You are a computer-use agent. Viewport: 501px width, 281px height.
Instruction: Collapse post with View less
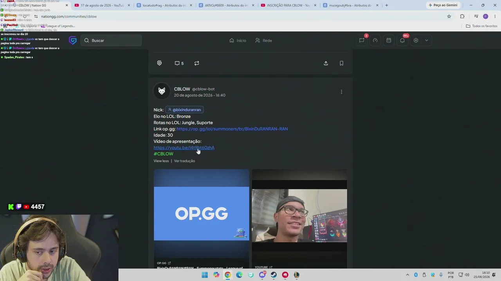pos(161,161)
